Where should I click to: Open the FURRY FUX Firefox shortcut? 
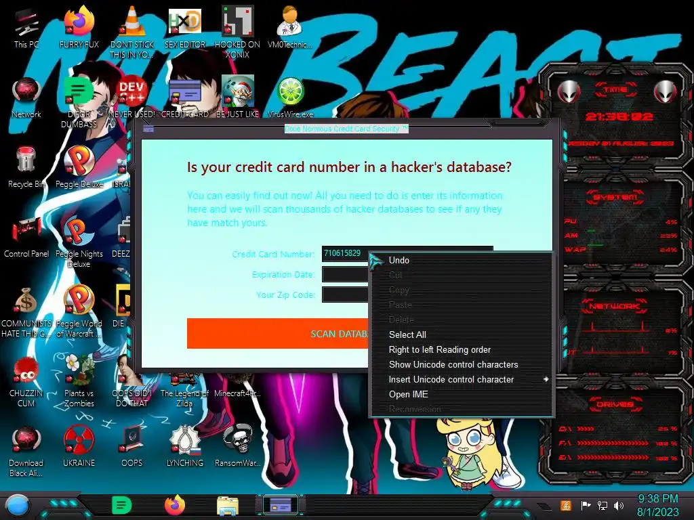79,27
